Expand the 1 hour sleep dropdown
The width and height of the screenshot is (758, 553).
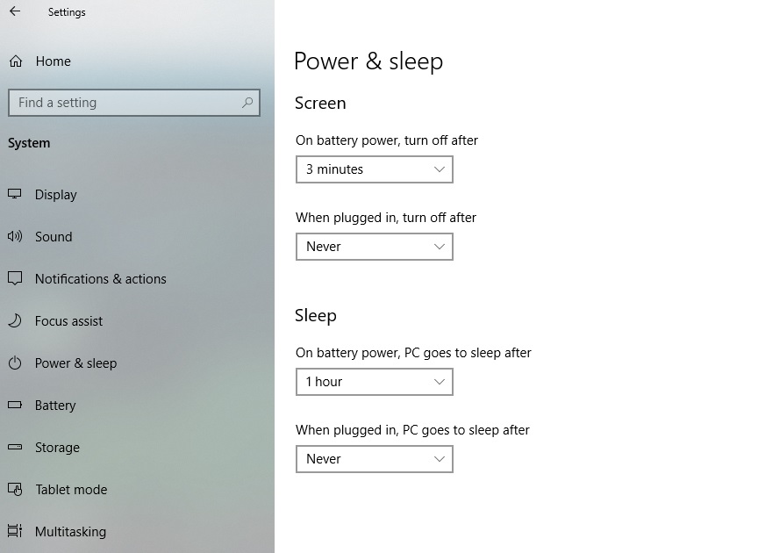point(374,382)
